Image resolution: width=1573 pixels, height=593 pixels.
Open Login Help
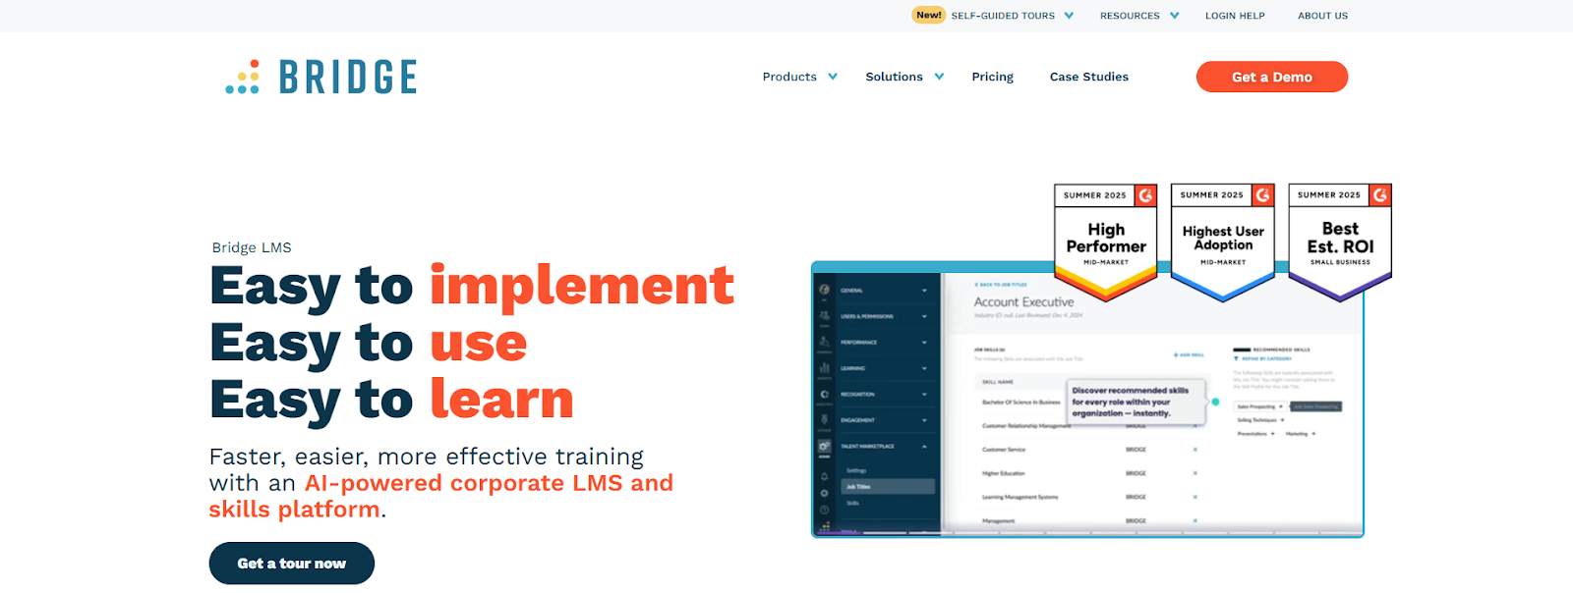point(1235,16)
